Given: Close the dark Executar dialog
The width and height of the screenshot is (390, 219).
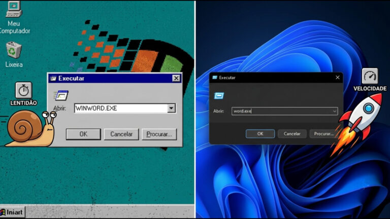Looking at the screenshot, I should [x=338, y=78].
